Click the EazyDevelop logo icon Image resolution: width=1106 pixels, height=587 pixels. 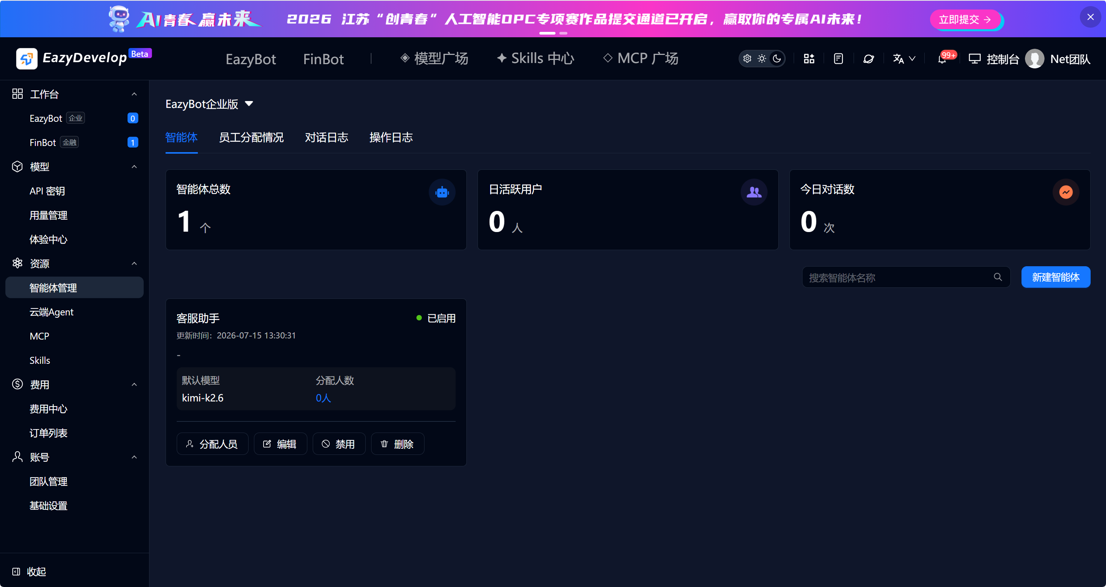point(27,58)
